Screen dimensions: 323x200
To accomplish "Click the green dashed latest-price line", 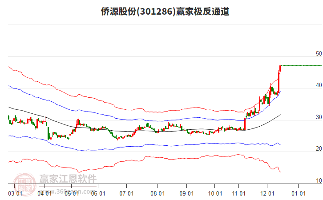I will click(x=302, y=66).
